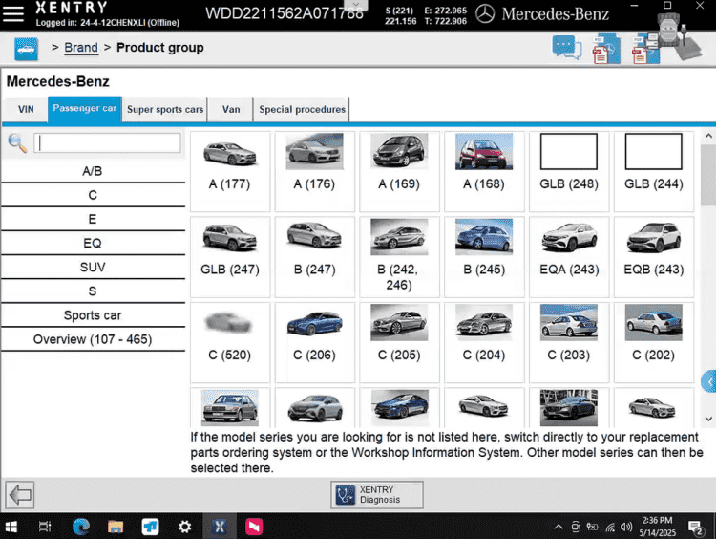Launch Microsoft Edge from taskbar
The width and height of the screenshot is (717, 539).
[81, 528]
